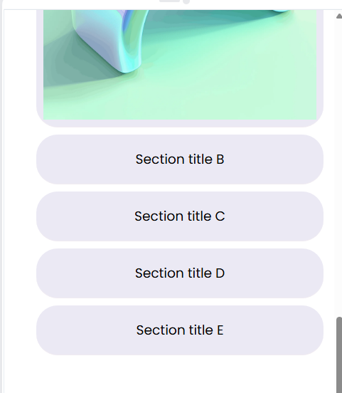The height and width of the screenshot is (393, 342).
Task: Click the abstract green 3D image
Action: pyautogui.click(x=180, y=65)
